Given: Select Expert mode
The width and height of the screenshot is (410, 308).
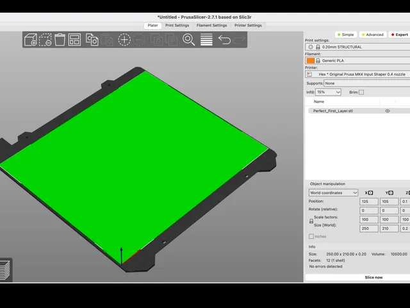Looking at the screenshot, I should click(x=399, y=35).
